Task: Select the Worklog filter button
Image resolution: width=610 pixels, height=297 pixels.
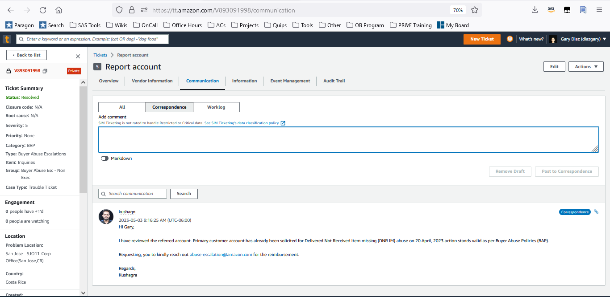Action: tap(216, 107)
